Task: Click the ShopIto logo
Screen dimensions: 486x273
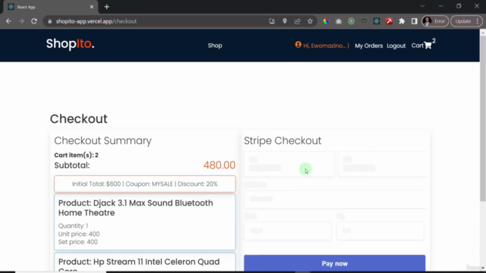Action: point(70,44)
